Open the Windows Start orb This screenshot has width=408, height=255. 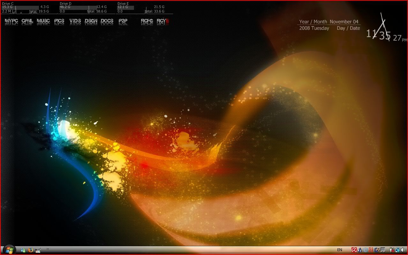pyautogui.click(x=9, y=250)
